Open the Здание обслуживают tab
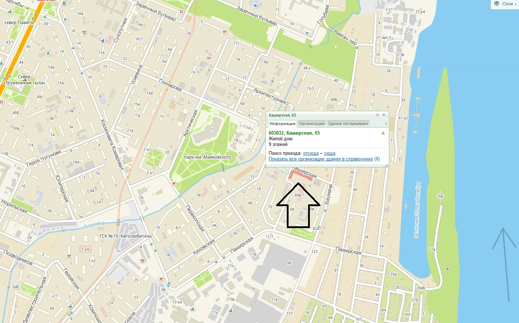The width and height of the screenshot is (519, 323). click(348, 124)
